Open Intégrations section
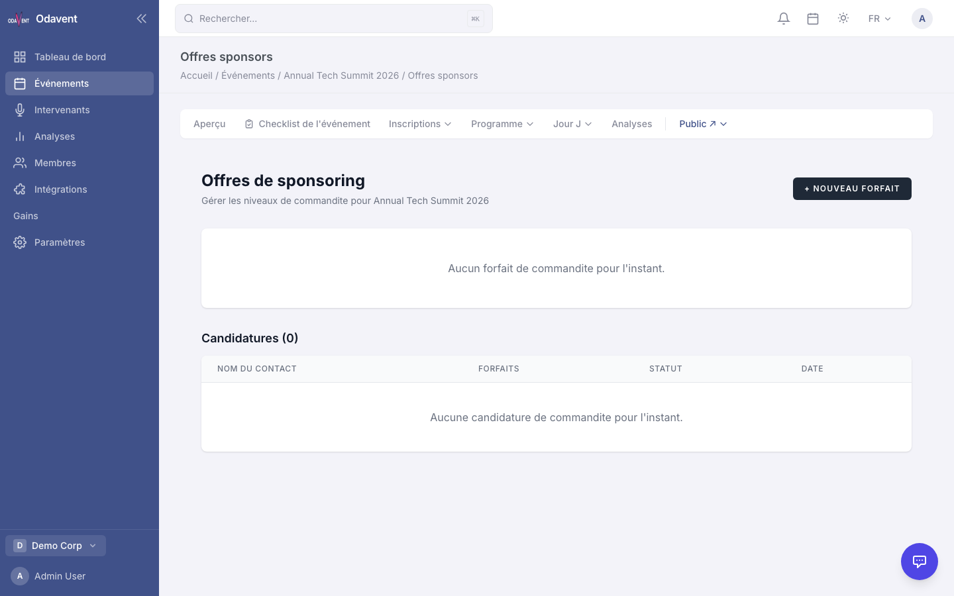The width and height of the screenshot is (954, 596). [x=79, y=189]
